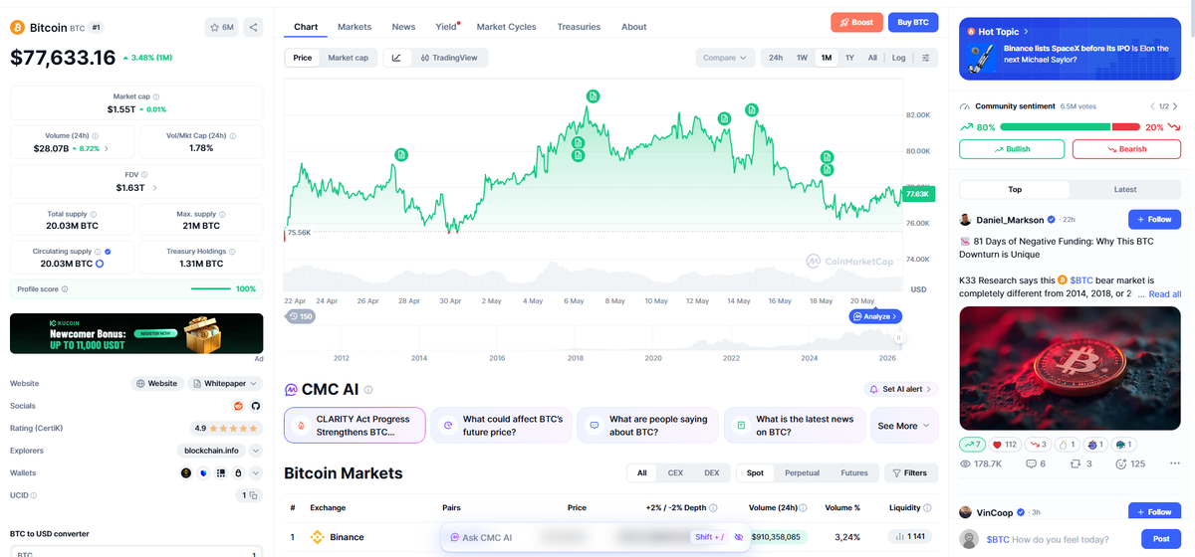The image size is (1195, 557).
Task: Click the heart reaction showing 112
Action: click(x=1006, y=445)
